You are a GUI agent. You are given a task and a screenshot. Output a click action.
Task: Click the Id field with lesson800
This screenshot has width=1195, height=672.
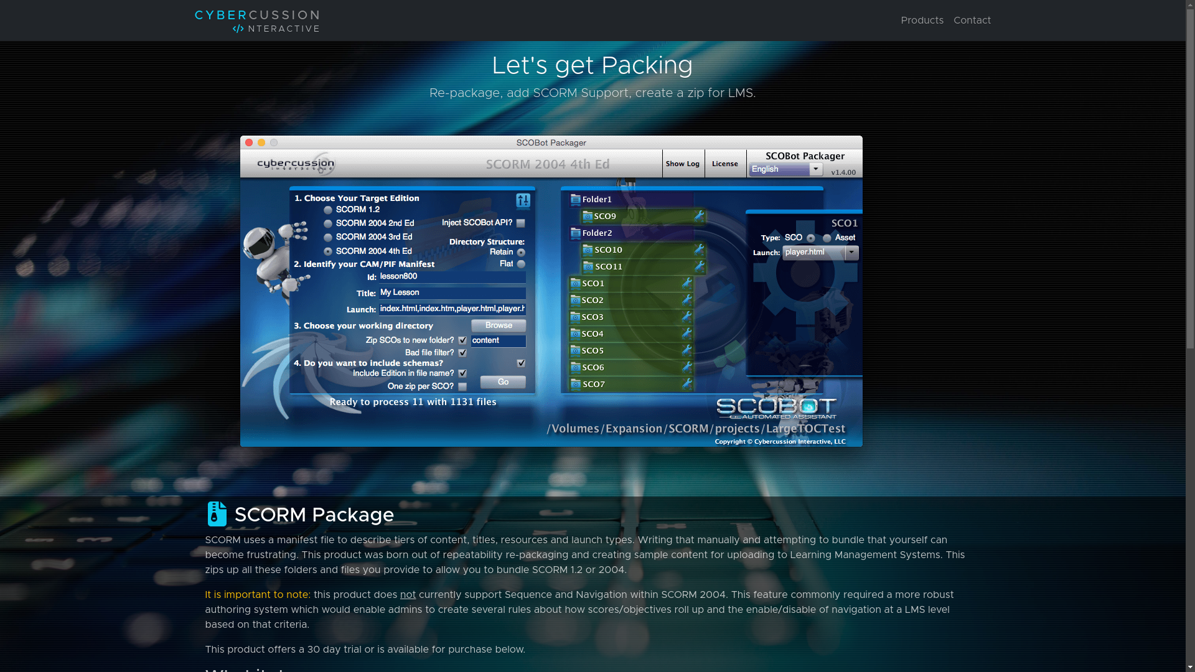[452, 277]
